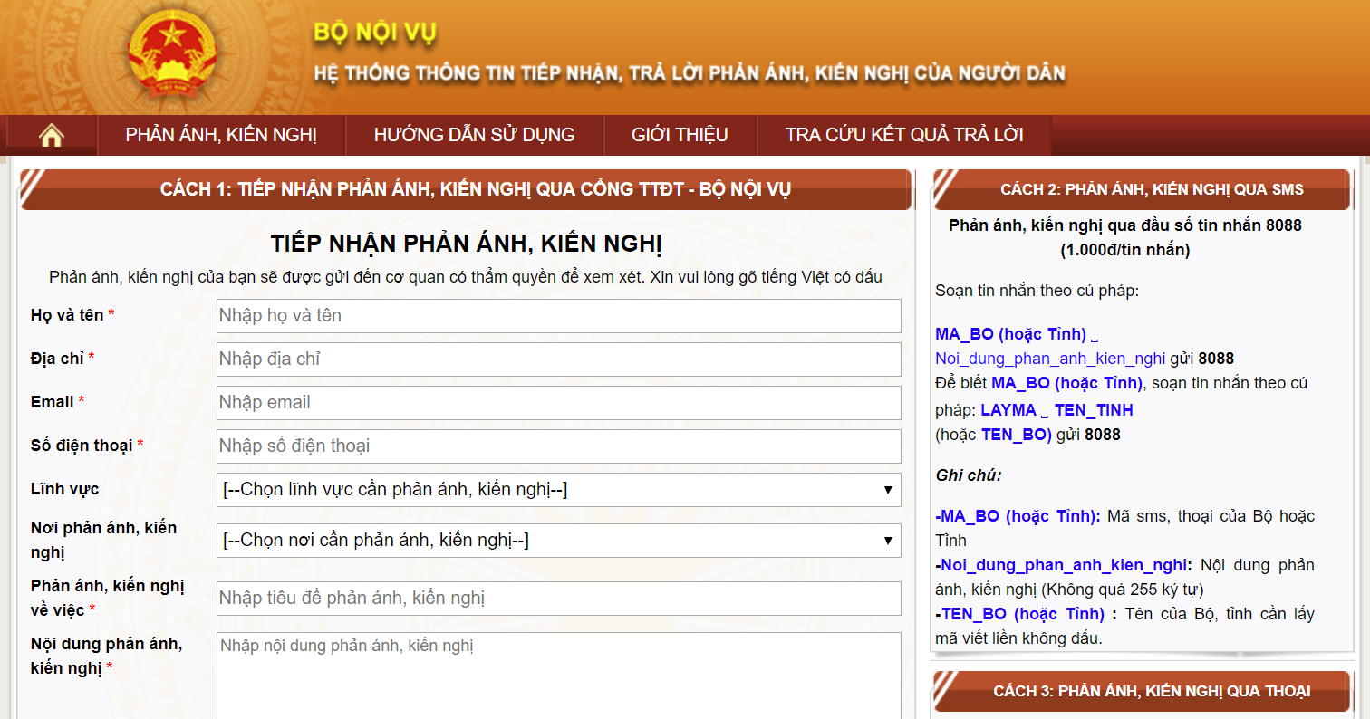The width and height of the screenshot is (1370, 719).
Task: Select the Số điện thoại field
Action: click(x=558, y=446)
